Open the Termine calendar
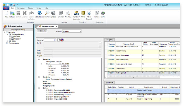The image size is (183, 109). [97, 13]
